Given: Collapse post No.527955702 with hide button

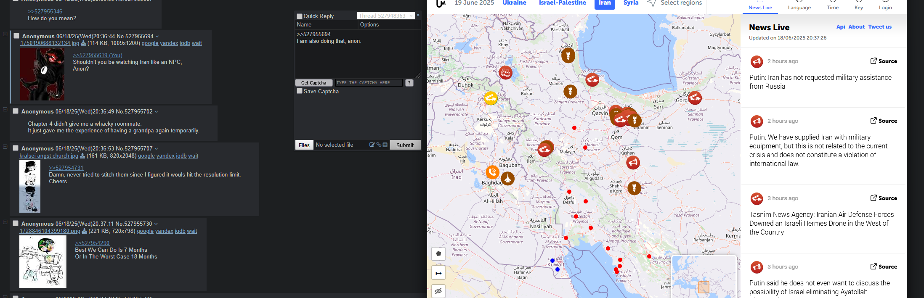Looking at the screenshot, I should tap(5, 109).
